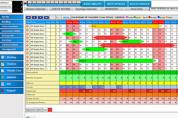Open info icon for 205 Double Room
Viewport: 178px width, 118px height.
pyautogui.click(x=28, y=69)
